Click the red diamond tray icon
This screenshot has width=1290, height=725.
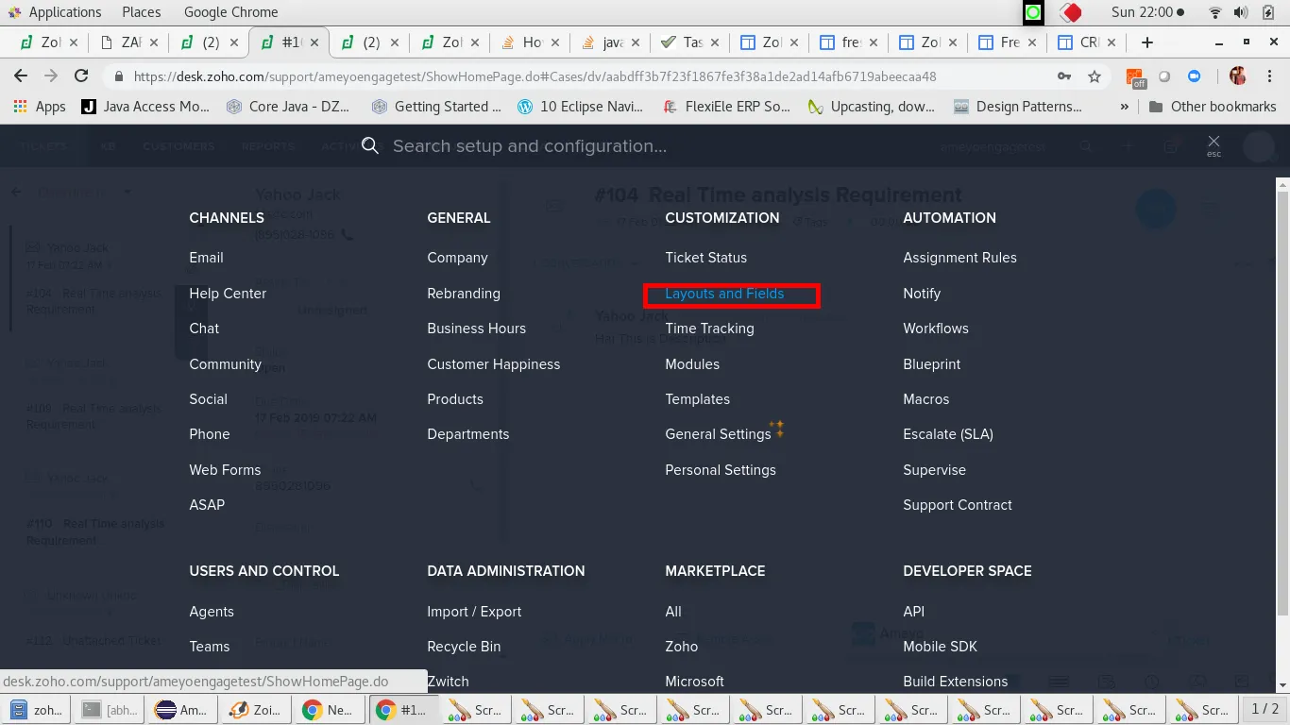(1070, 12)
